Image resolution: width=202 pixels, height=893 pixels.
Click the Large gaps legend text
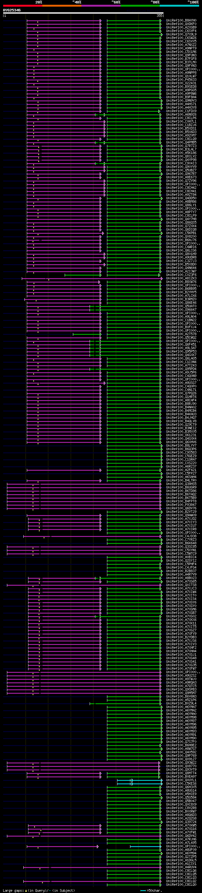[x=14, y=890]
